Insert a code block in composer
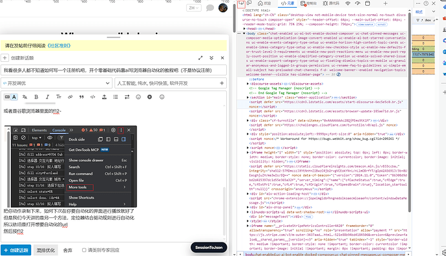This screenshot has width=446, height=256. (x=92, y=97)
